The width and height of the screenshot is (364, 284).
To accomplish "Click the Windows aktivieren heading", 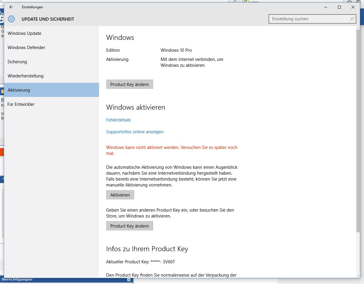I will (135, 107).
